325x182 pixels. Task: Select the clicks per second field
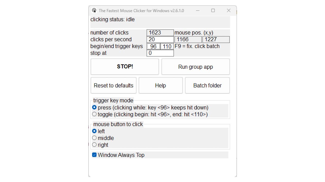click(159, 39)
